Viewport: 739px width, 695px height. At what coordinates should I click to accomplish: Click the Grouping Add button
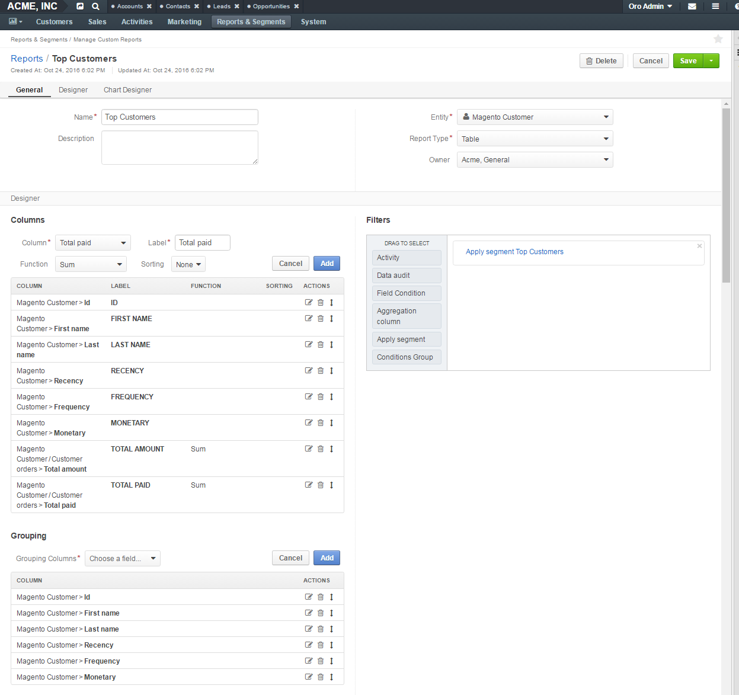tap(327, 558)
